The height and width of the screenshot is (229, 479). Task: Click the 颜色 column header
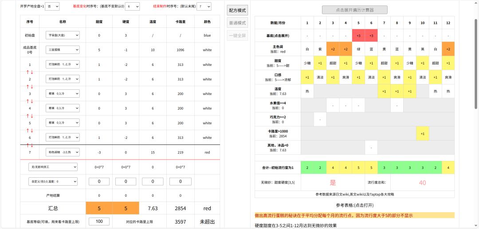[x=207, y=22]
